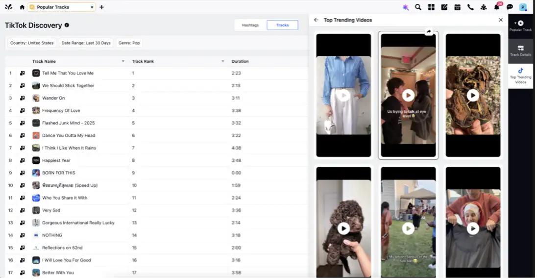
Task: Open notifications bell icon
Action: [x=497, y=7]
